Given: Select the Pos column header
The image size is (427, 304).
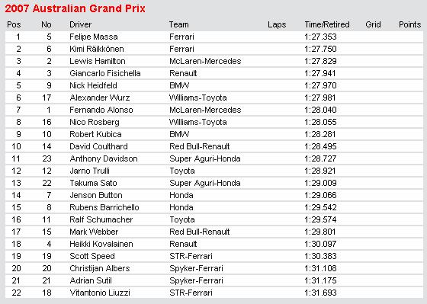Looking at the screenshot, I should click(14, 24).
